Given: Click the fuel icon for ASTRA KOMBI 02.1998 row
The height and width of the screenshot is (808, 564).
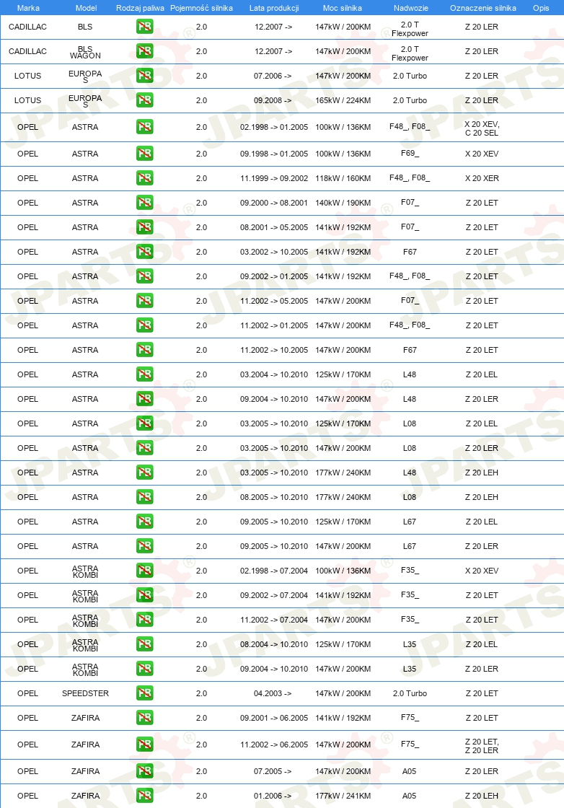Looking at the screenshot, I should coord(145,571).
